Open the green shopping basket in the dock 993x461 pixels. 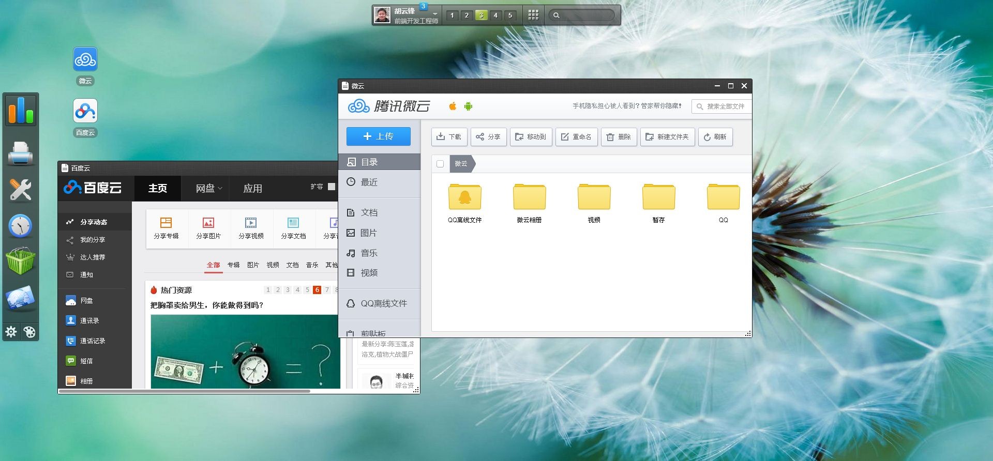[21, 261]
